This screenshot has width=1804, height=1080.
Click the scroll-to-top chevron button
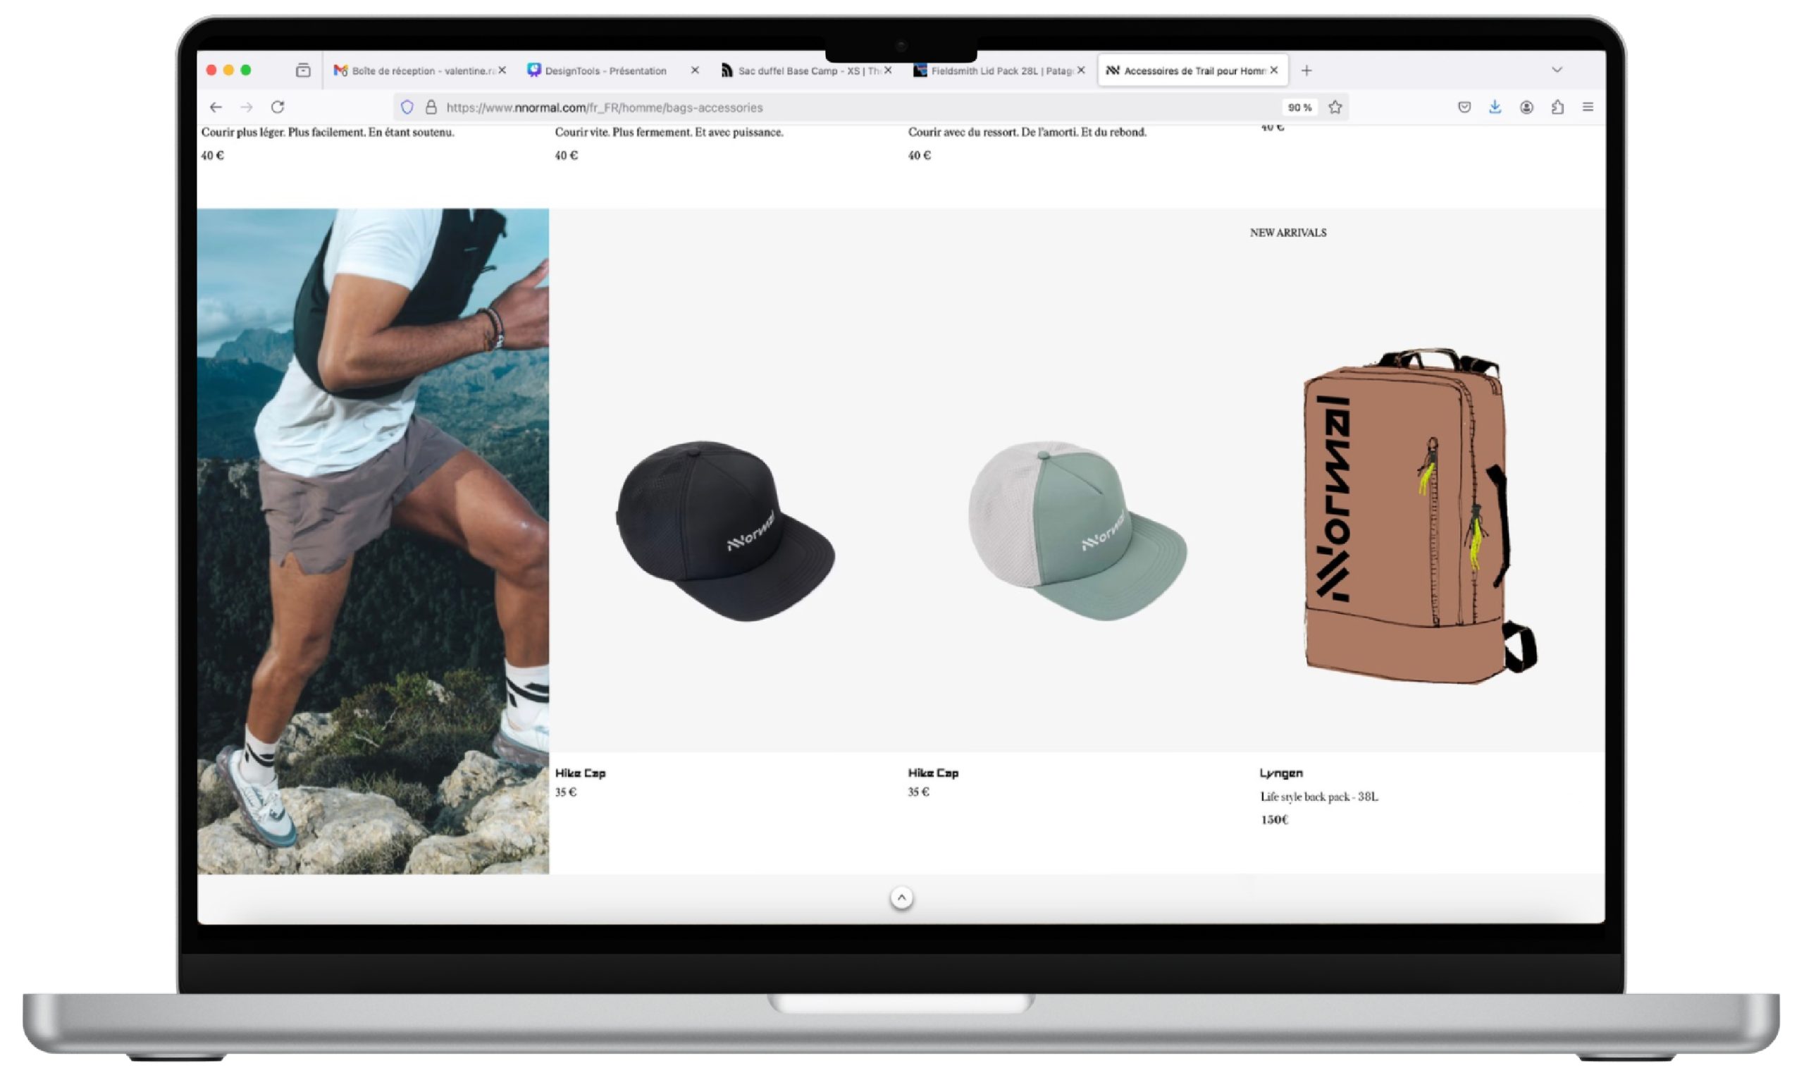pos(901,898)
